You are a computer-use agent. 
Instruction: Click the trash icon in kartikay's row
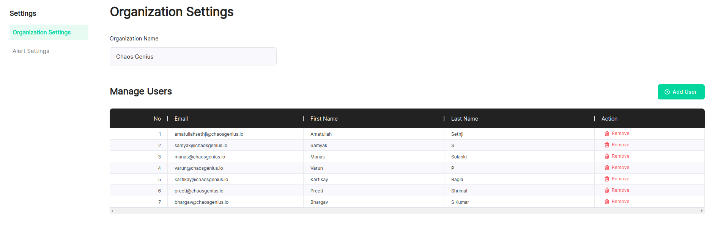(x=607, y=179)
